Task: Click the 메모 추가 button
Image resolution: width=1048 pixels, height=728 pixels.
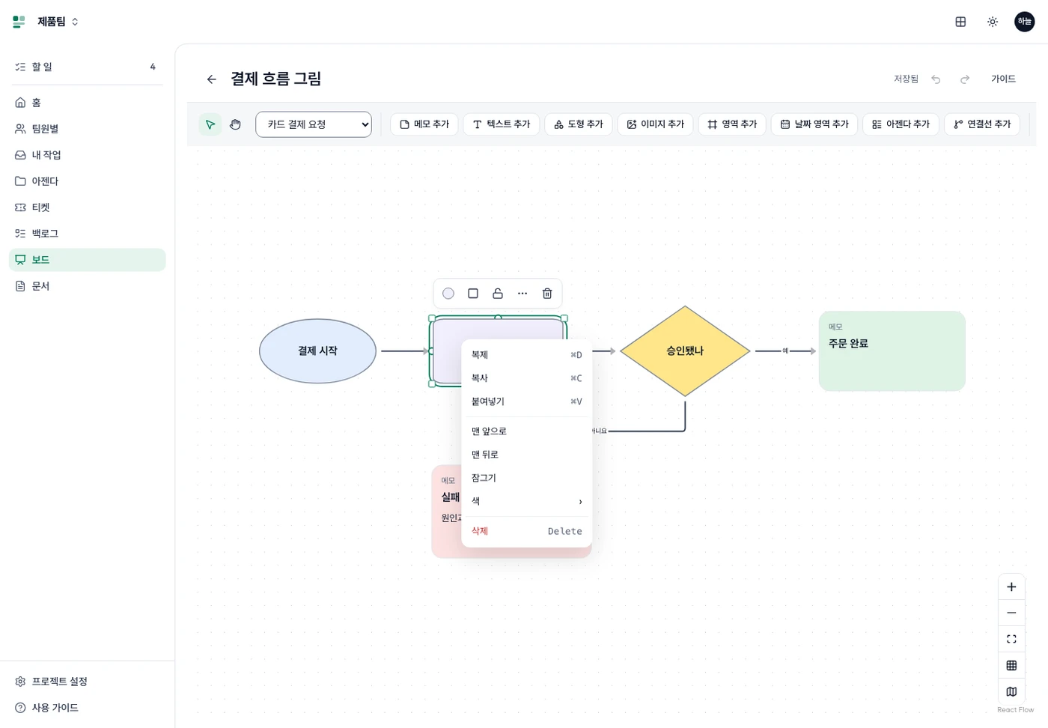Action: click(424, 124)
